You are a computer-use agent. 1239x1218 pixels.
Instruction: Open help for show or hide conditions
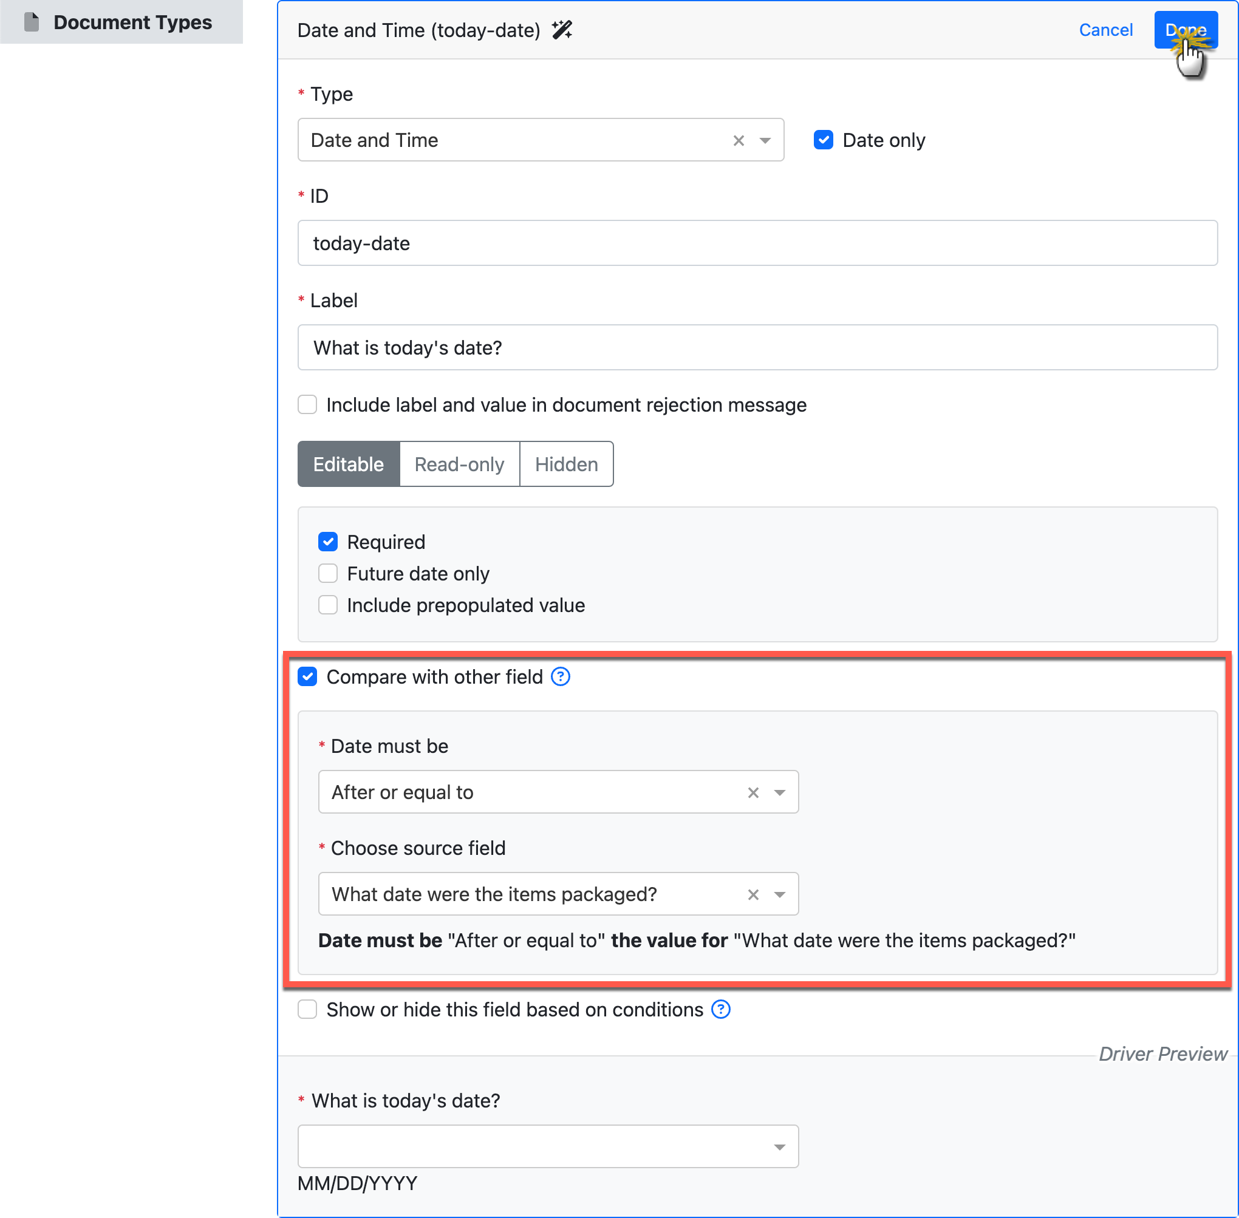click(x=720, y=1010)
